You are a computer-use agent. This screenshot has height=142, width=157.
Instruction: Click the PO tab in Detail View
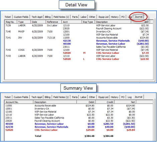click(x=123, y=17)
